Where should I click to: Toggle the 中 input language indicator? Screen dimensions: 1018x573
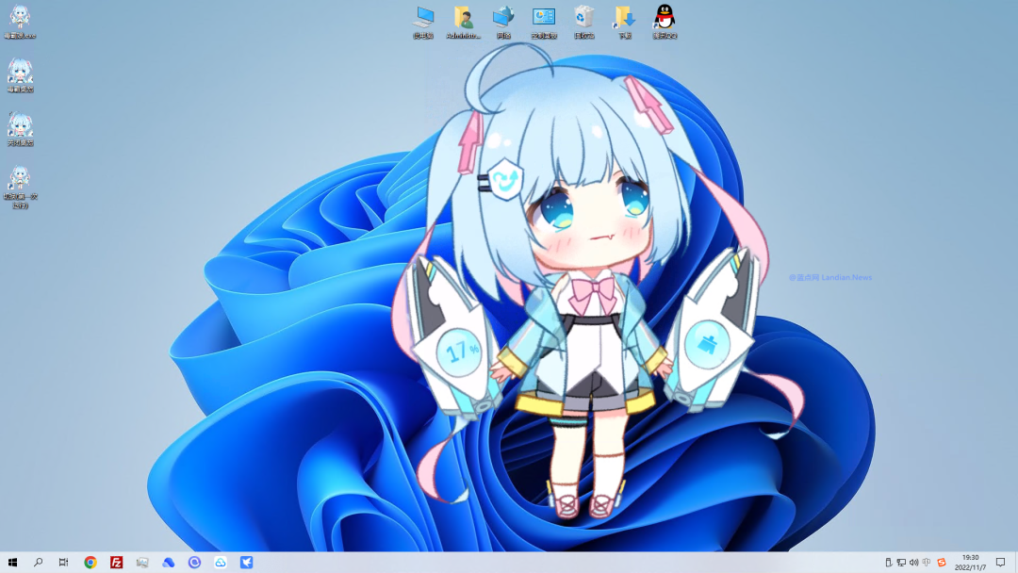(927, 563)
